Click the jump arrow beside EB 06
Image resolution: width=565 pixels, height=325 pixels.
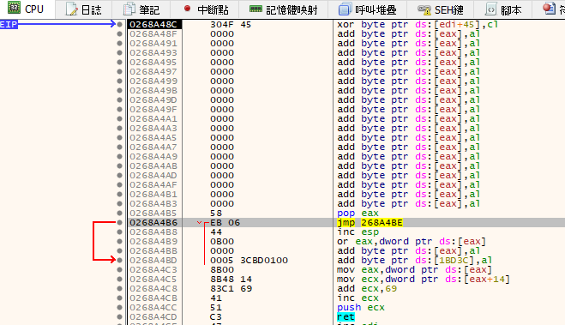[x=199, y=223]
